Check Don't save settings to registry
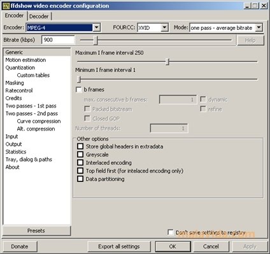 tap(171, 232)
